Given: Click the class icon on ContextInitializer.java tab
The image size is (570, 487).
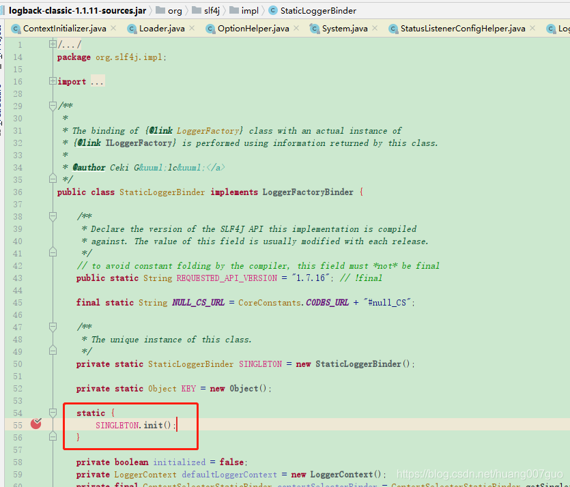Looking at the screenshot, I should tap(15, 29).
